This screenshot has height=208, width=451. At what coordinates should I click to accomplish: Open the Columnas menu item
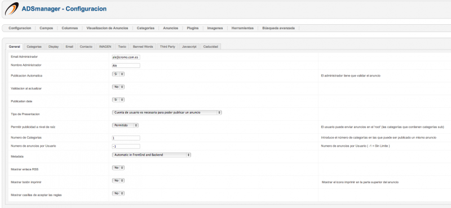coord(69,28)
